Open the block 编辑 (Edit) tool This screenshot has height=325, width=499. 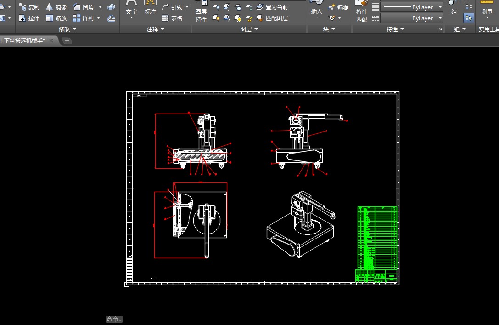tap(338, 7)
